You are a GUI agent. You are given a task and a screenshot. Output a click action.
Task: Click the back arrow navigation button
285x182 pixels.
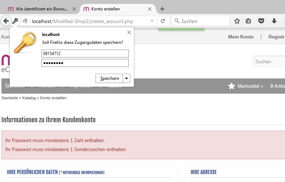click(6, 21)
